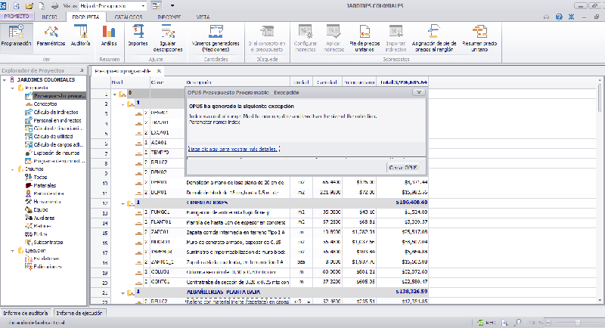The width and height of the screenshot is (605, 328).
Task: Click the Paramétricos ribbon icon
Action: 51,36
